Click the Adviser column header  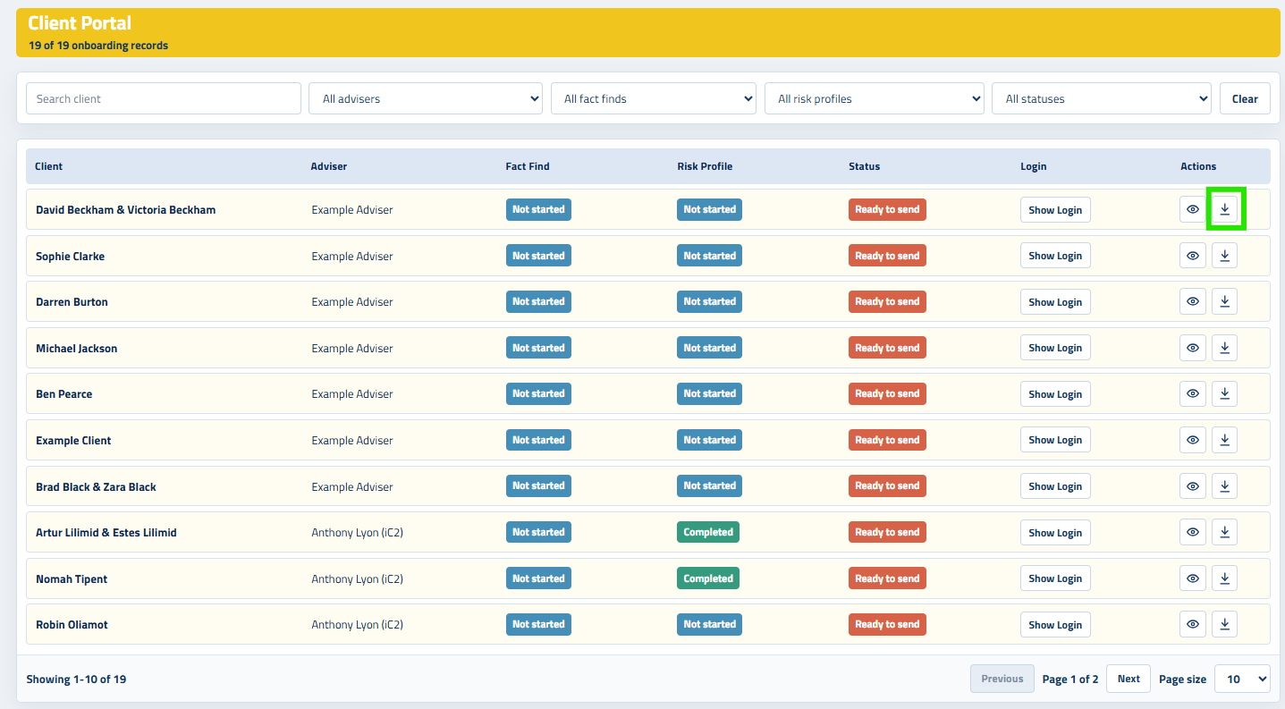[x=329, y=166]
